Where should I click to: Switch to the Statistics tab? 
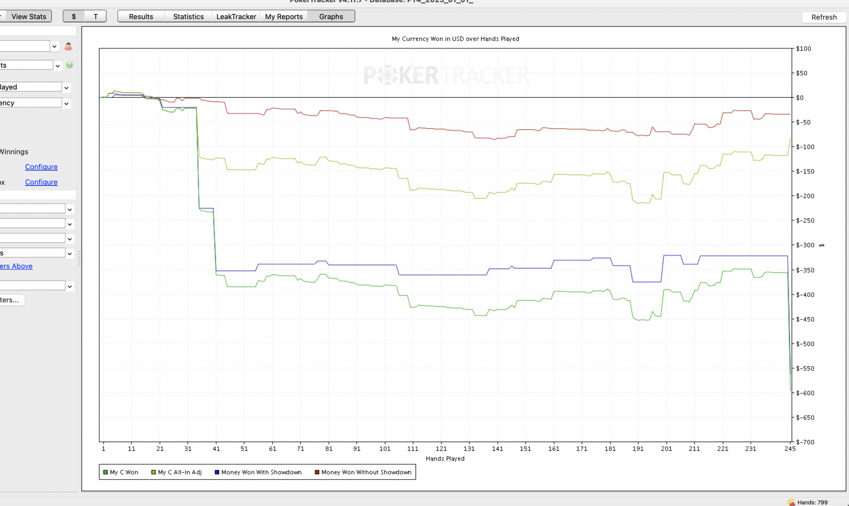pyautogui.click(x=188, y=16)
